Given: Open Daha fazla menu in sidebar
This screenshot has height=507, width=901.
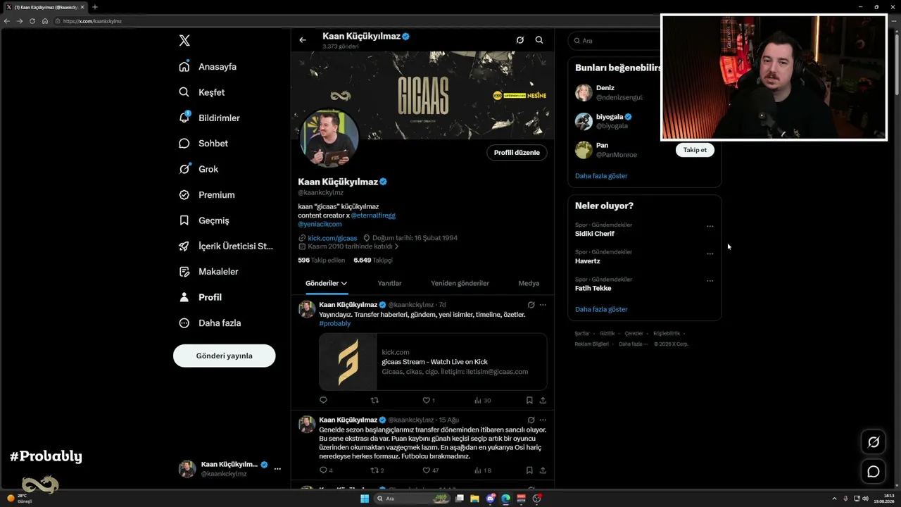Looking at the screenshot, I should (x=210, y=323).
